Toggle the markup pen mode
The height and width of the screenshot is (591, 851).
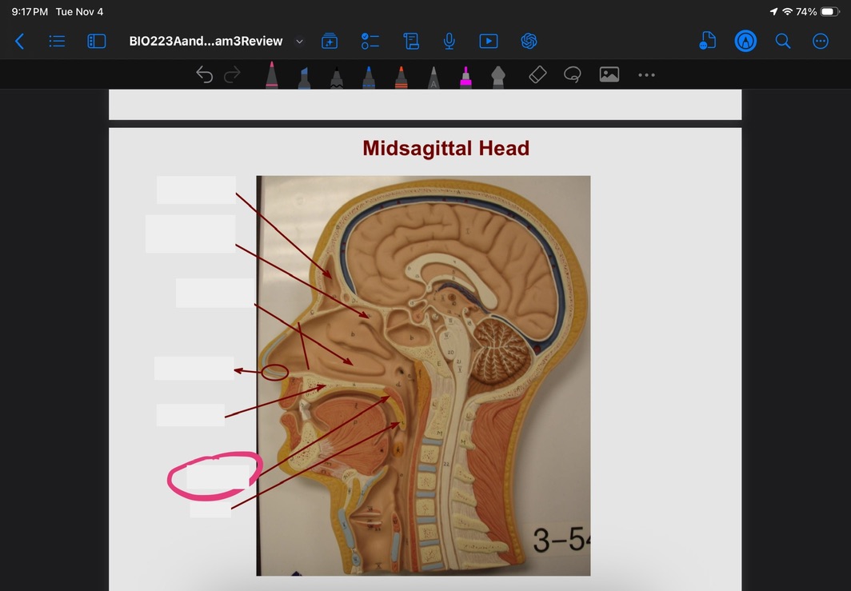(x=745, y=41)
